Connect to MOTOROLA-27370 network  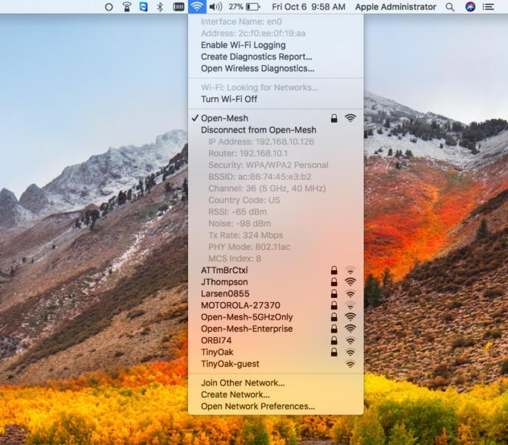(x=276, y=305)
